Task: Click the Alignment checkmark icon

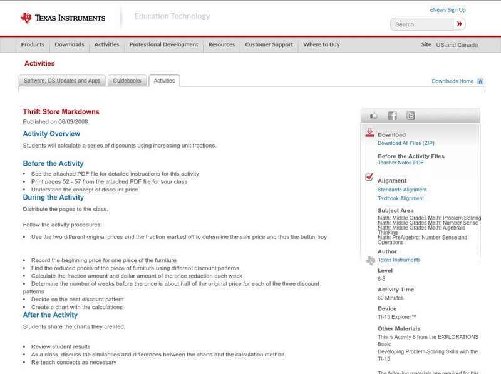Action: (369, 177)
